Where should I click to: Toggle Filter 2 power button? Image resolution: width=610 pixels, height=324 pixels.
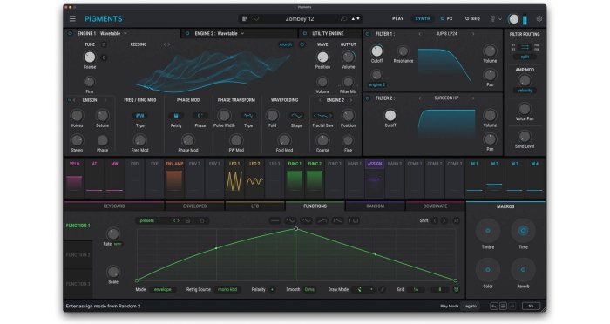pos(368,98)
